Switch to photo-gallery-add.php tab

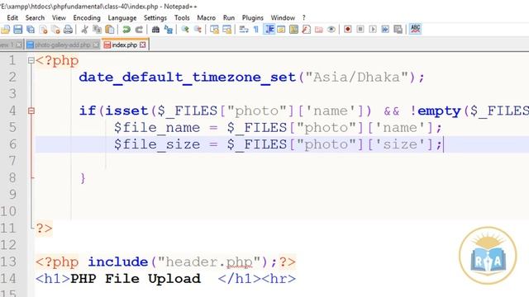click(62, 45)
